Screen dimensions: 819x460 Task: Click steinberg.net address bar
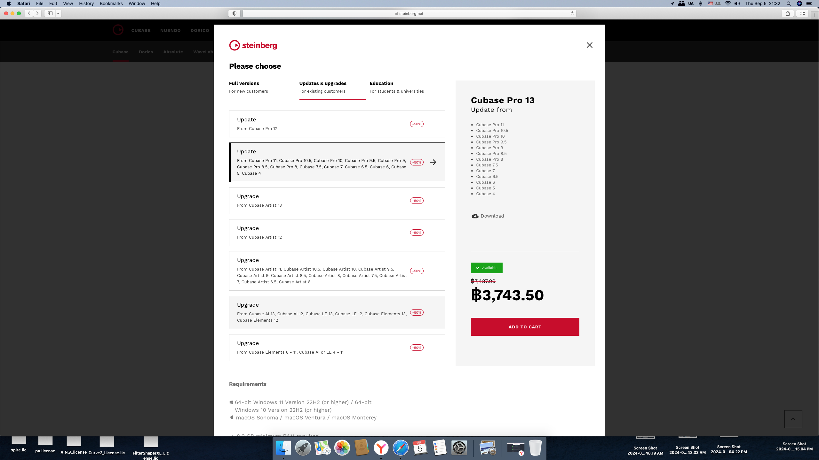409,13
